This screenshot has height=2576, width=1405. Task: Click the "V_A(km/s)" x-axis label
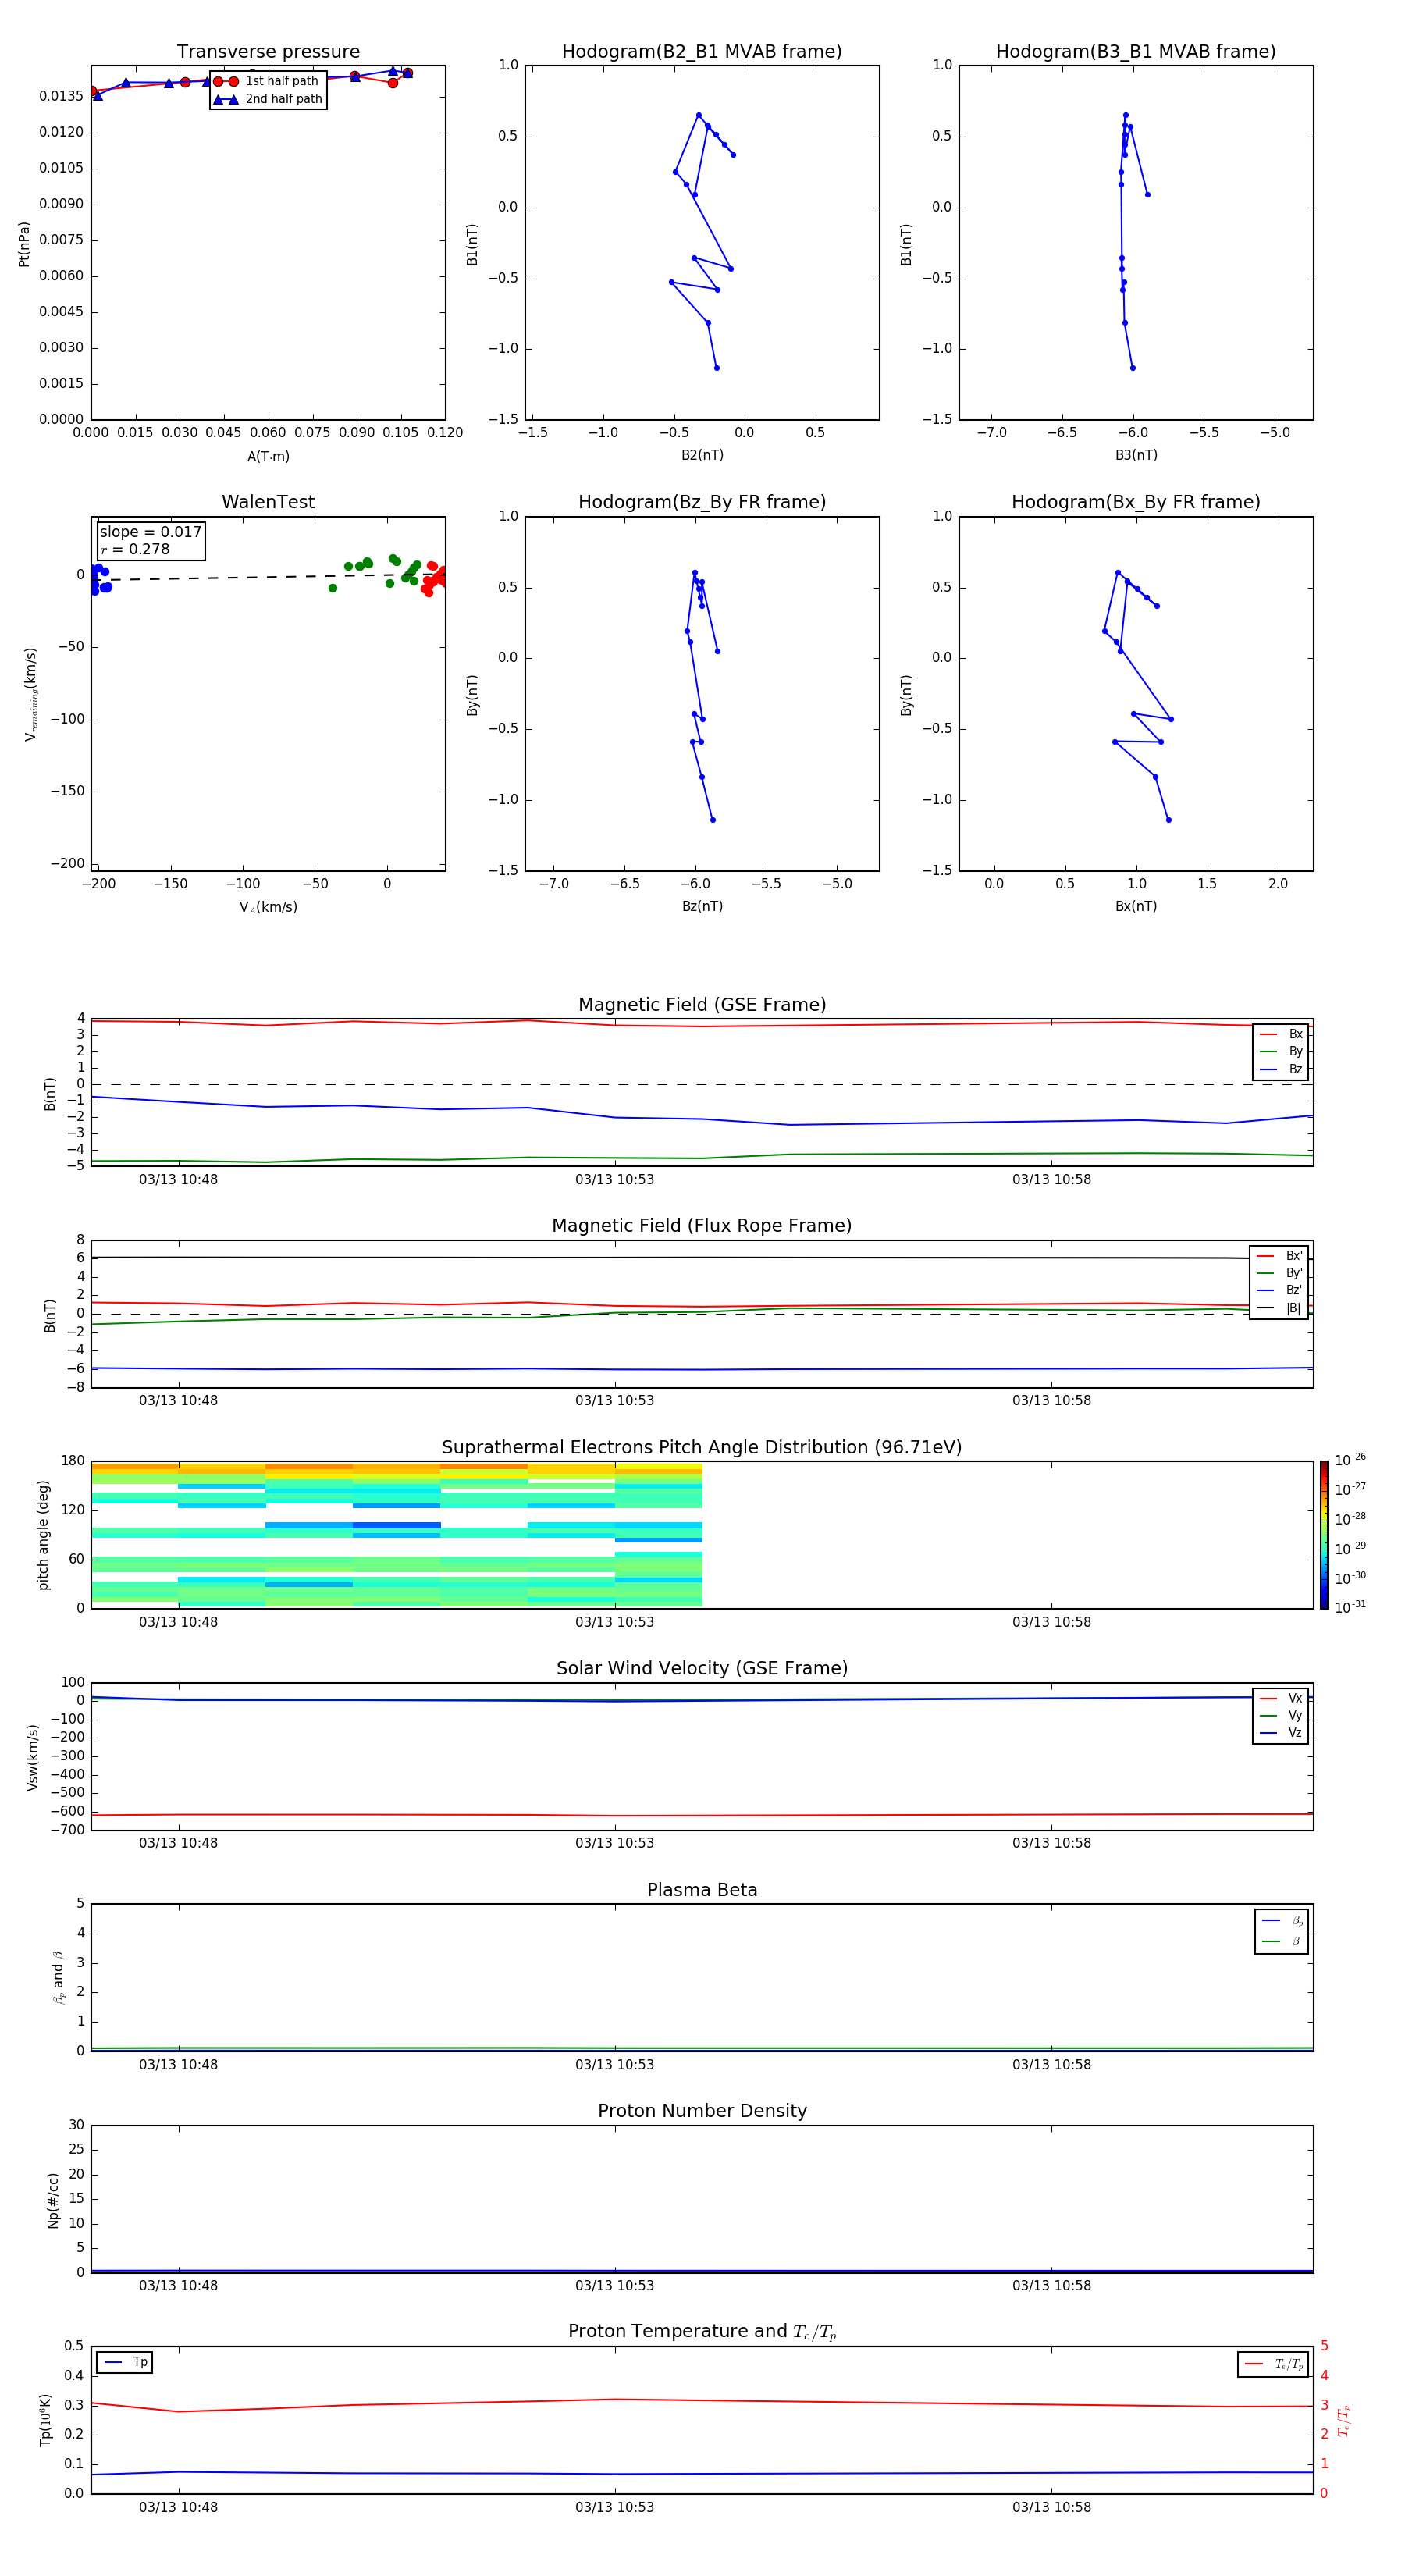point(268,908)
